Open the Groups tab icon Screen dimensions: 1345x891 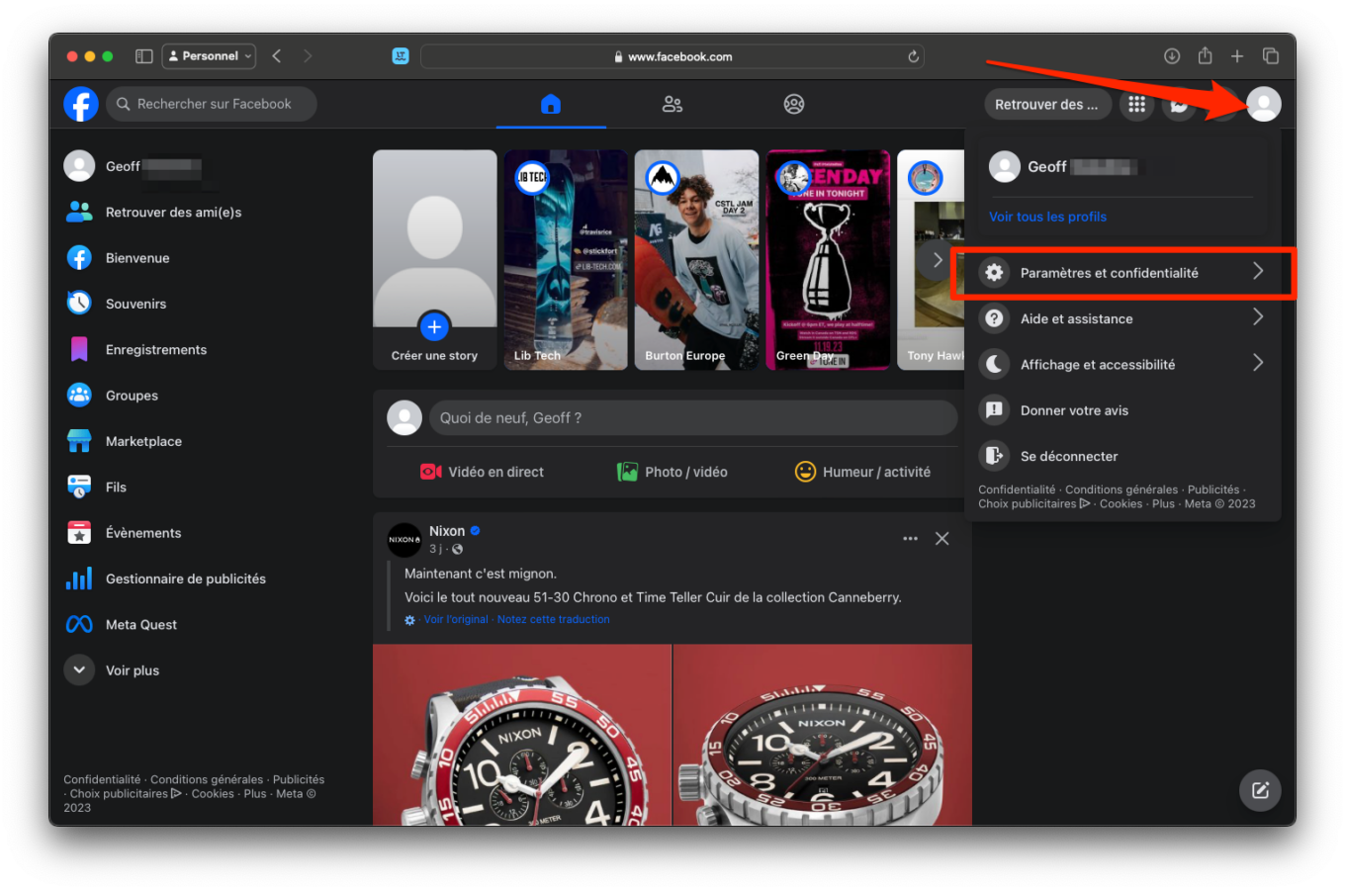click(x=794, y=104)
